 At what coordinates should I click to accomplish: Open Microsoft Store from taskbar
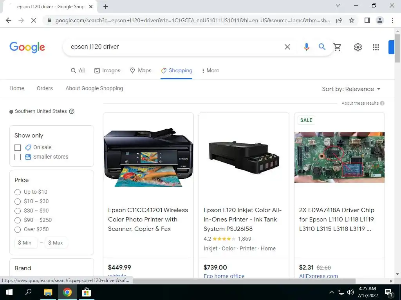86,292
